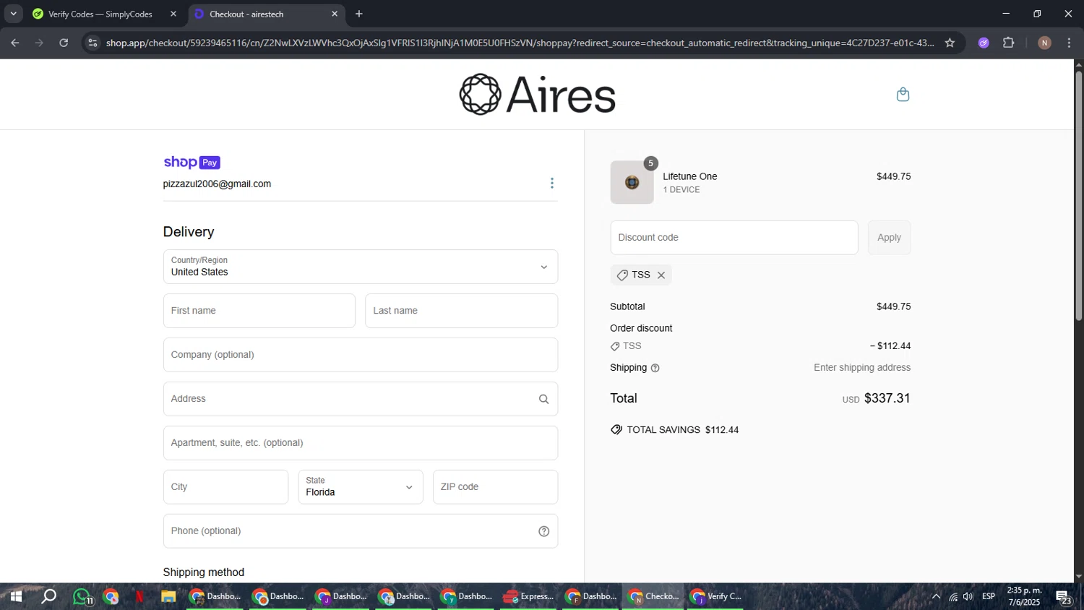Focus the Apartment, suite, etc. field
The width and height of the screenshot is (1084, 610).
click(361, 443)
